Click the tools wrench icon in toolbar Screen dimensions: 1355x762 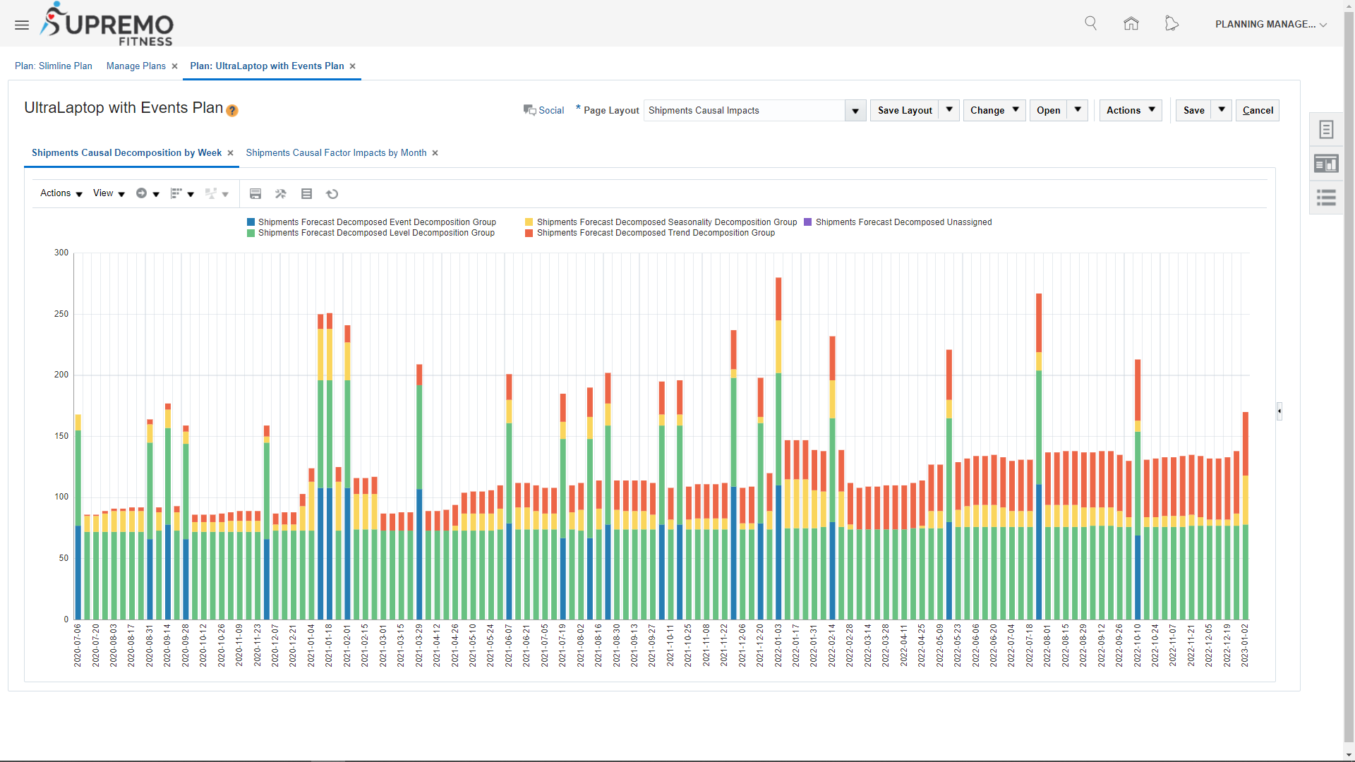(x=281, y=194)
